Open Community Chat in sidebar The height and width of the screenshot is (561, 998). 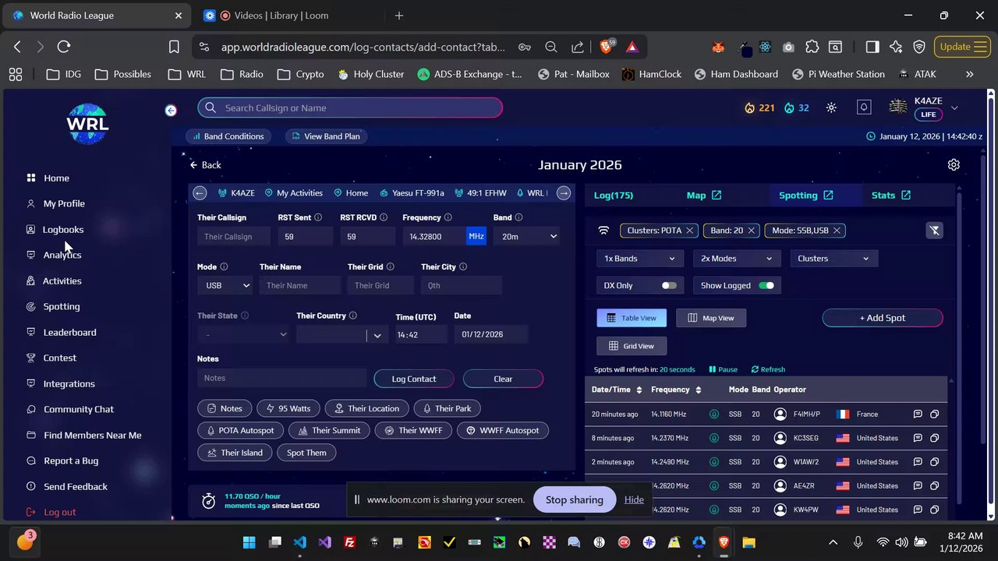78,409
